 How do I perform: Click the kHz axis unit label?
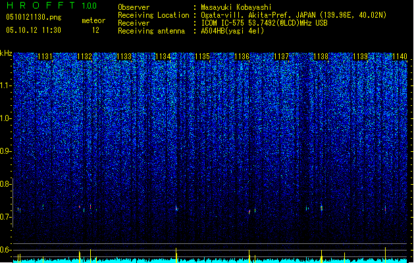(6, 53)
